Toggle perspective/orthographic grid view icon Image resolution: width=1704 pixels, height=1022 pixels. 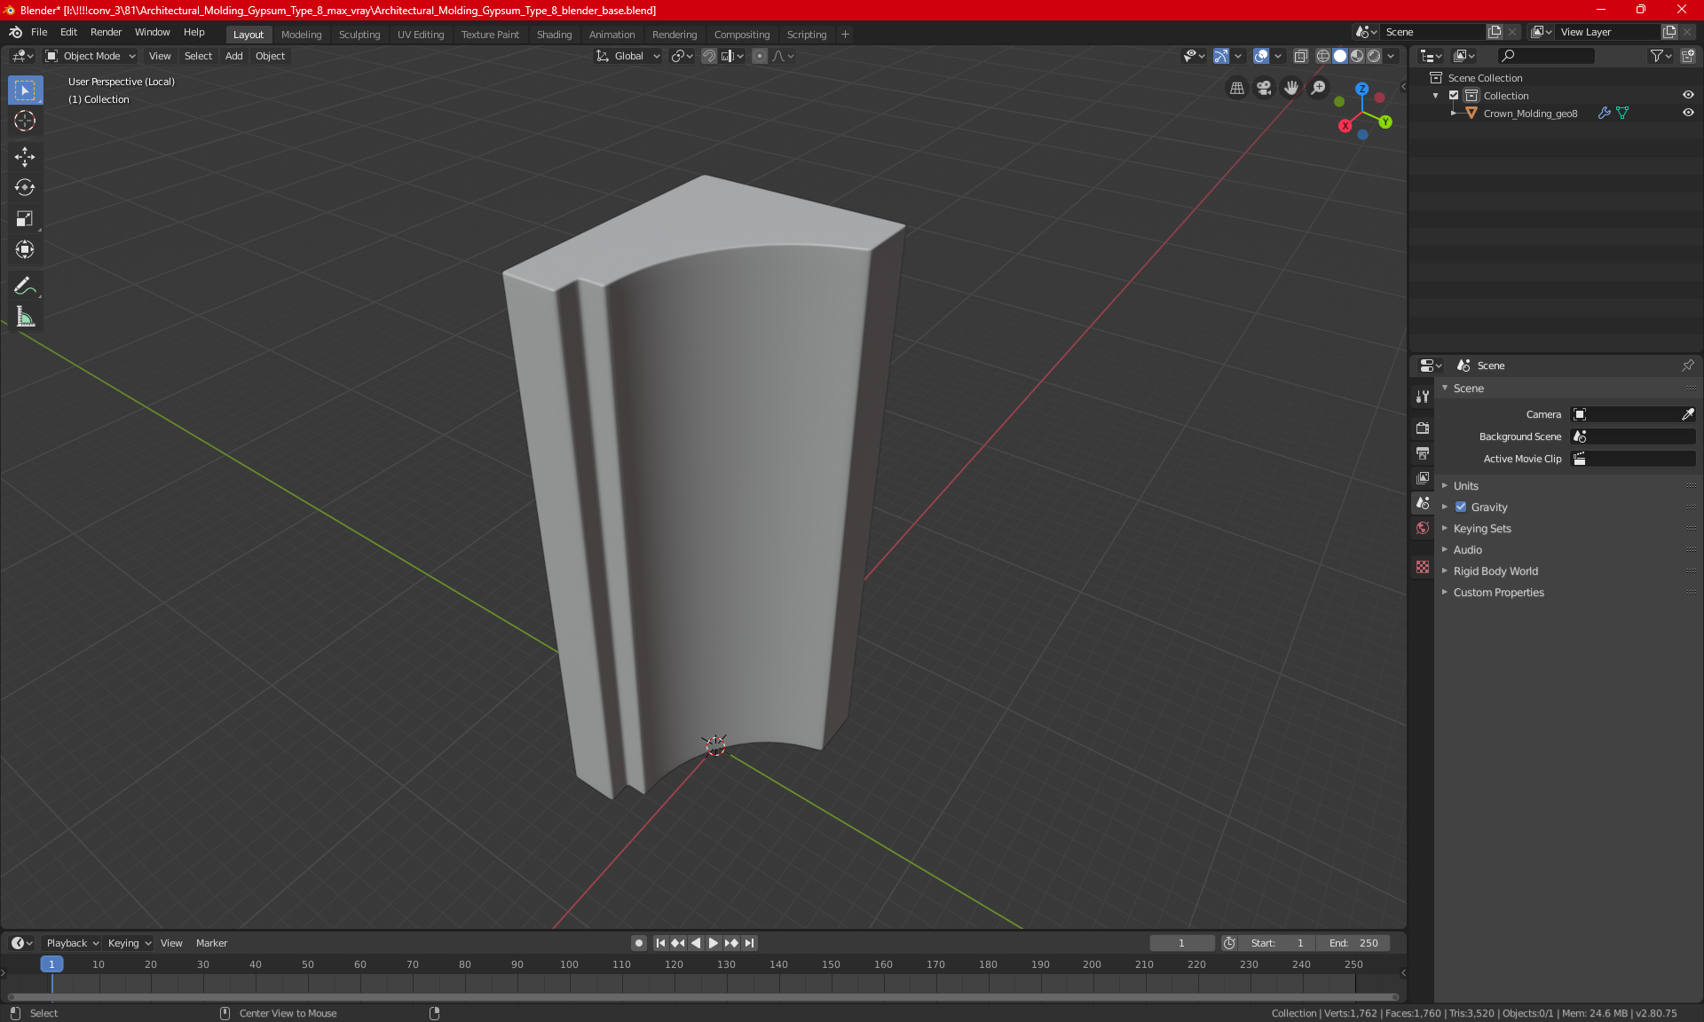pos(1236,88)
